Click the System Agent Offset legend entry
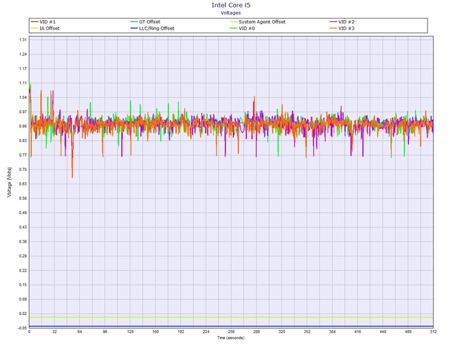Viewport: 462px width, 346px height. tap(258, 22)
